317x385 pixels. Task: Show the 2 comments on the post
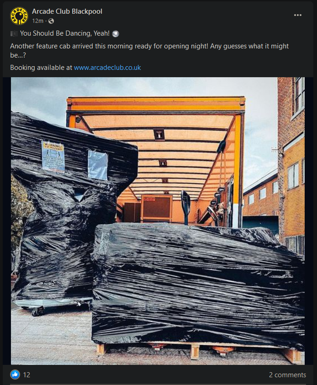(x=287, y=375)
